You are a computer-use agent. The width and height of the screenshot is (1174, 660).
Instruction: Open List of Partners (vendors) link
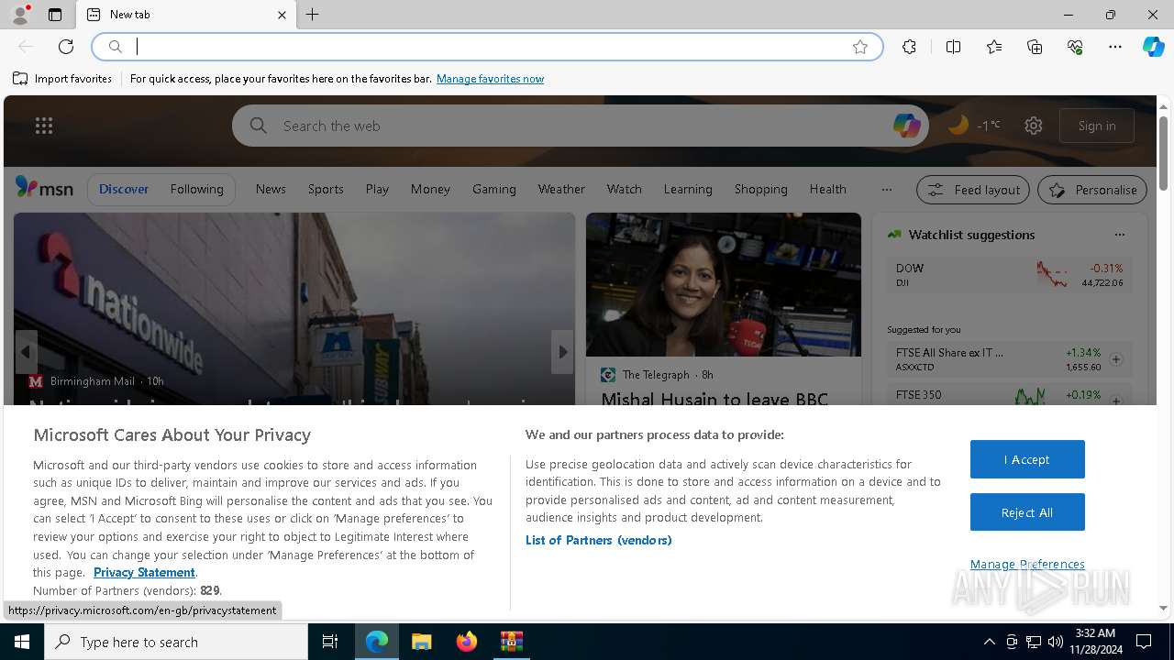click(599, 540)
